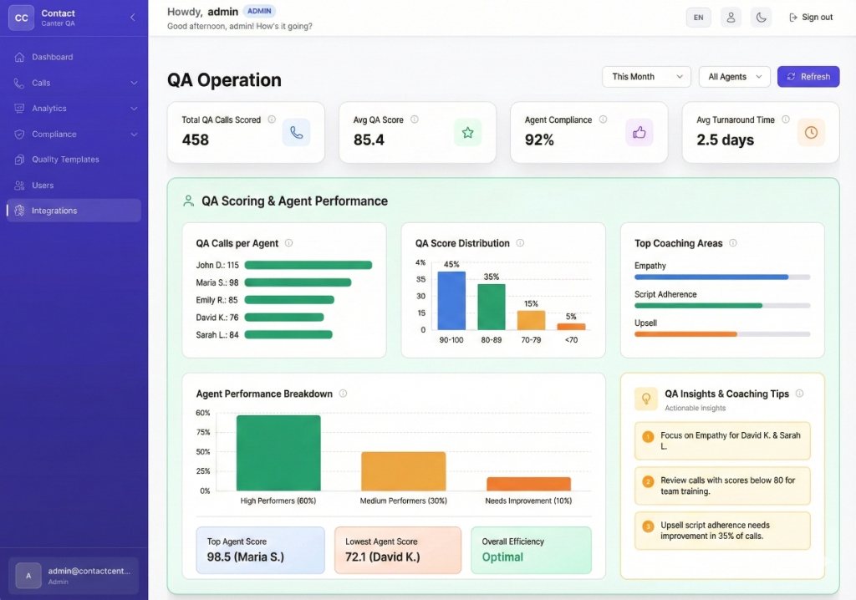Screen dimensions: 856x600
Task: Open Analytics via its monitor icon
Action: (18, 109)
